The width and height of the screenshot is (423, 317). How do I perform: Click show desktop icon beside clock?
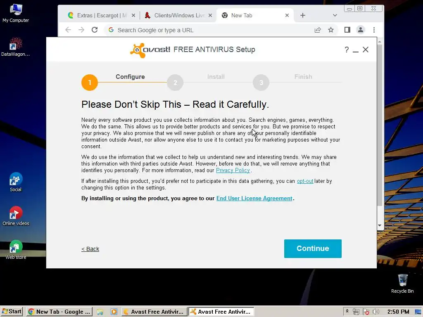click(418, 312)
